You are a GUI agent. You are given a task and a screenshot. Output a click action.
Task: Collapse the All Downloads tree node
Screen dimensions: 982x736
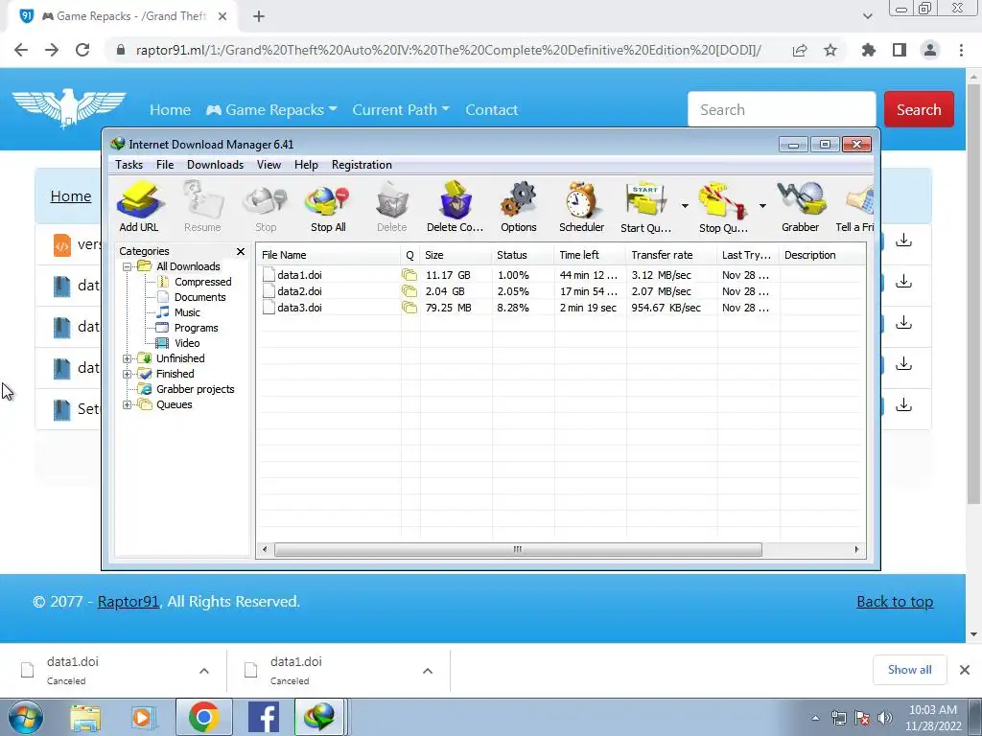128,266
